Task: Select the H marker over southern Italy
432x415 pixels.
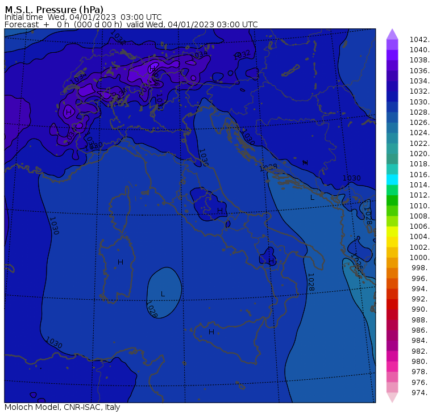Action: pos(271,261)
